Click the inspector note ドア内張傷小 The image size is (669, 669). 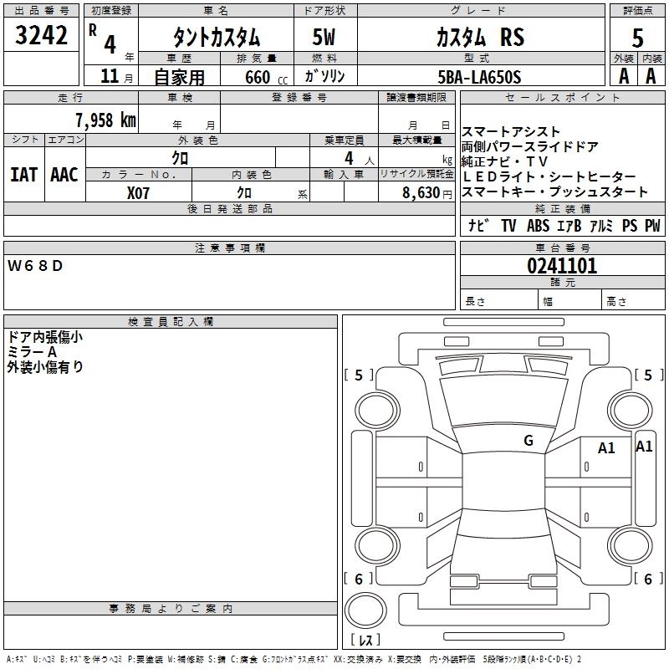click(x=44, y=337)
